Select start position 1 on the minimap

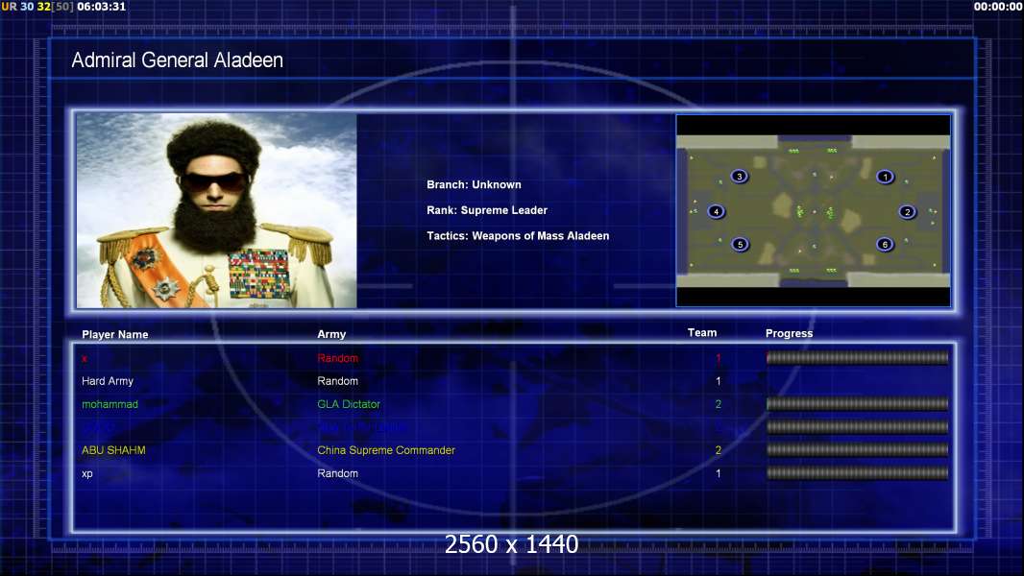tap(885, 177)
